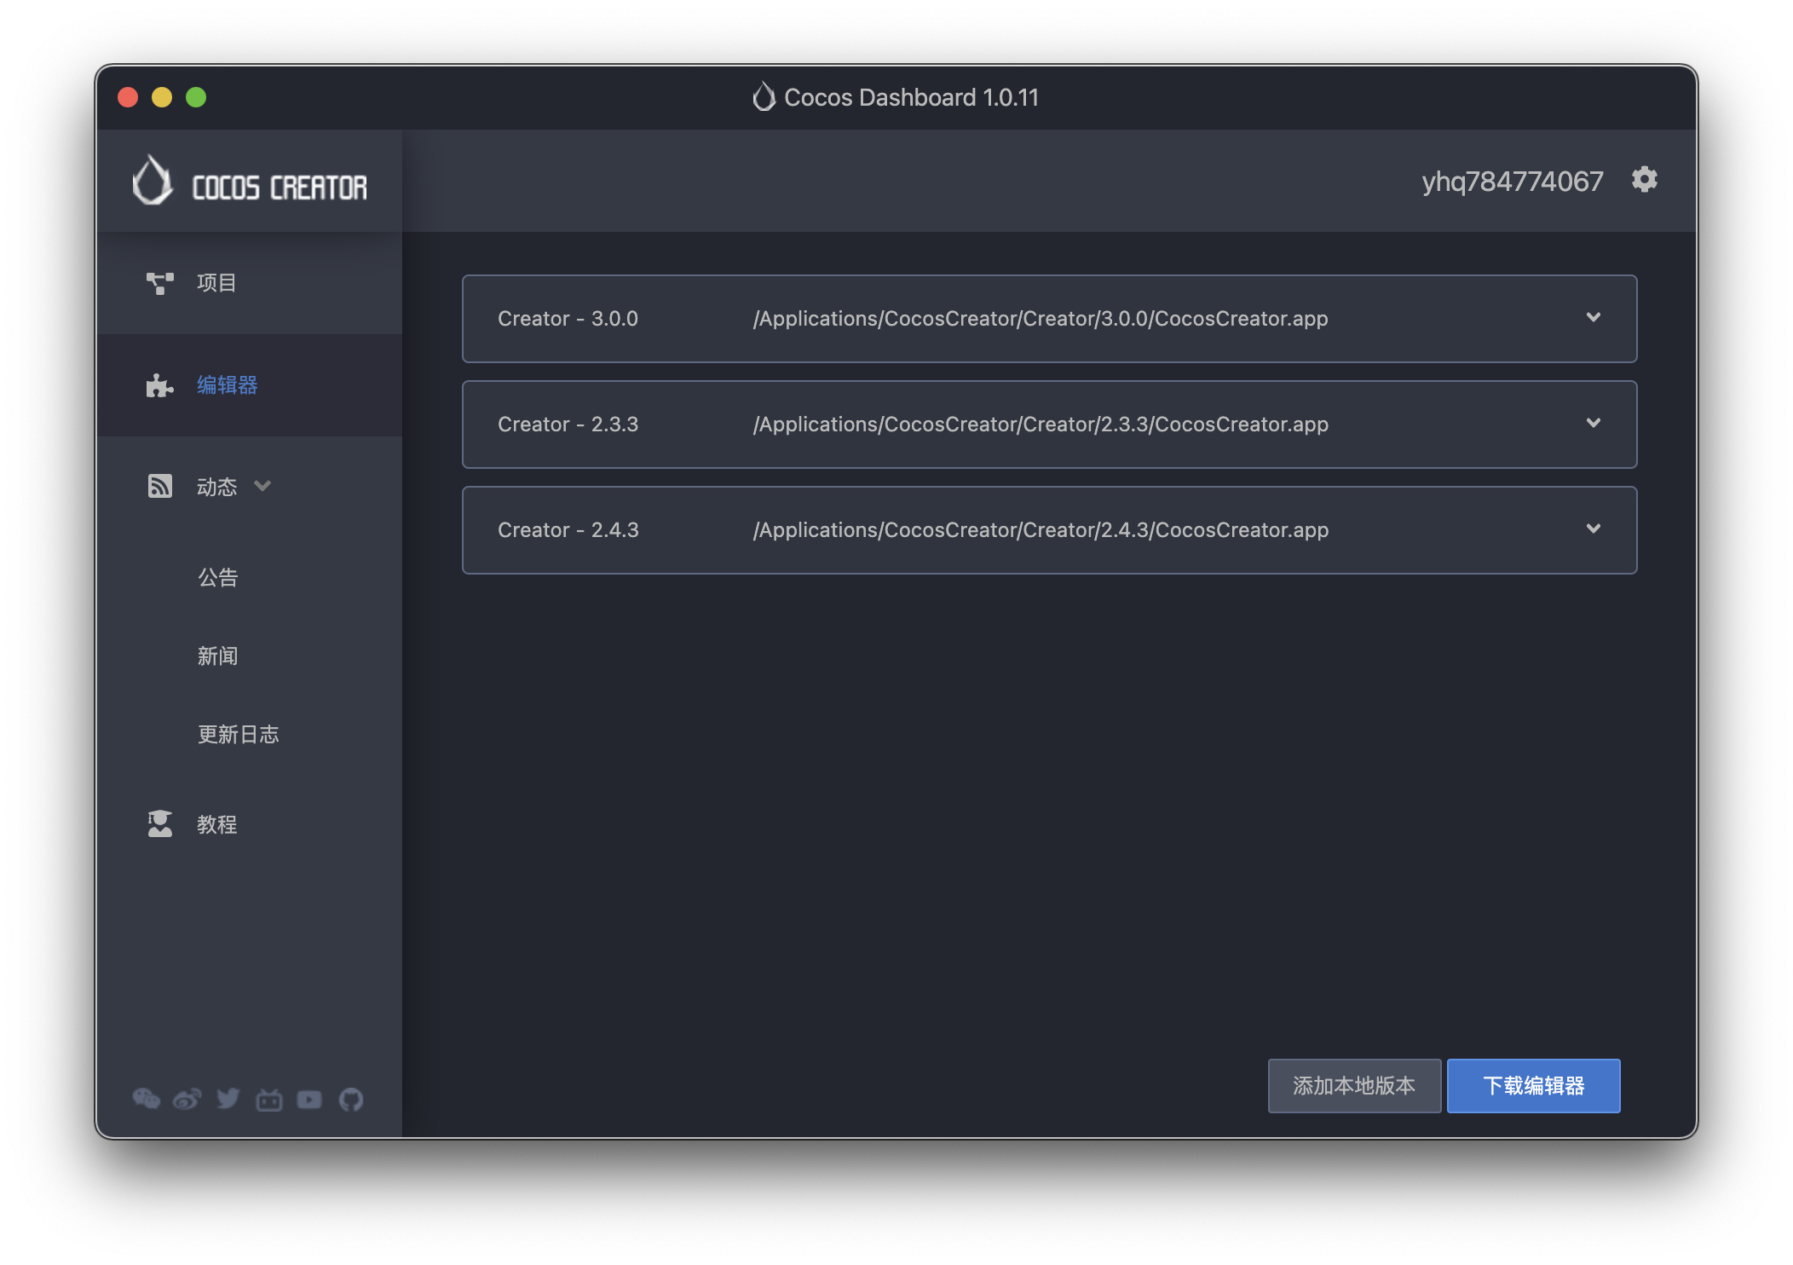Expand Creator 3.0.0 options chevron
The image size is (1793, 1265).
1593,317
